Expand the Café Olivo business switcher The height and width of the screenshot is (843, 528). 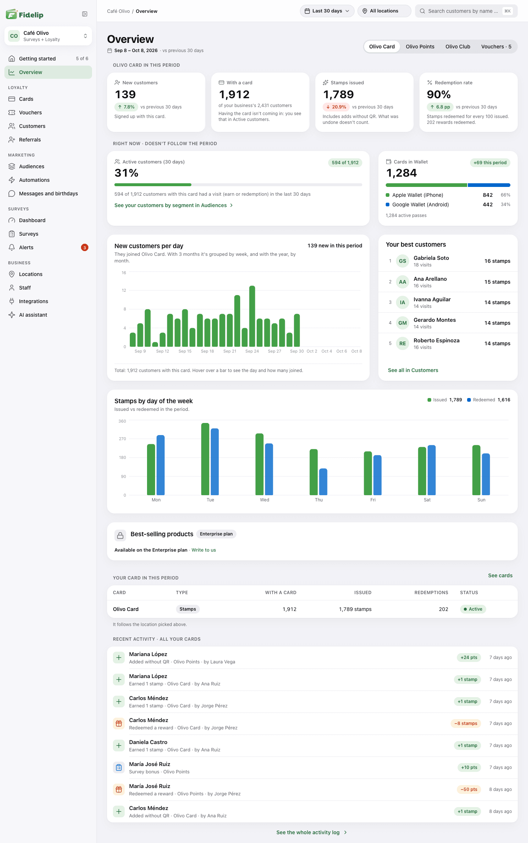48,36
